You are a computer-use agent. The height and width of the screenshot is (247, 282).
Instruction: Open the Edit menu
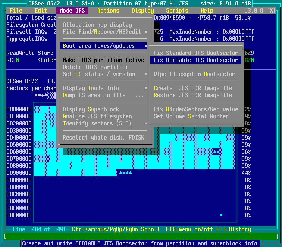[x=41, y=11]
